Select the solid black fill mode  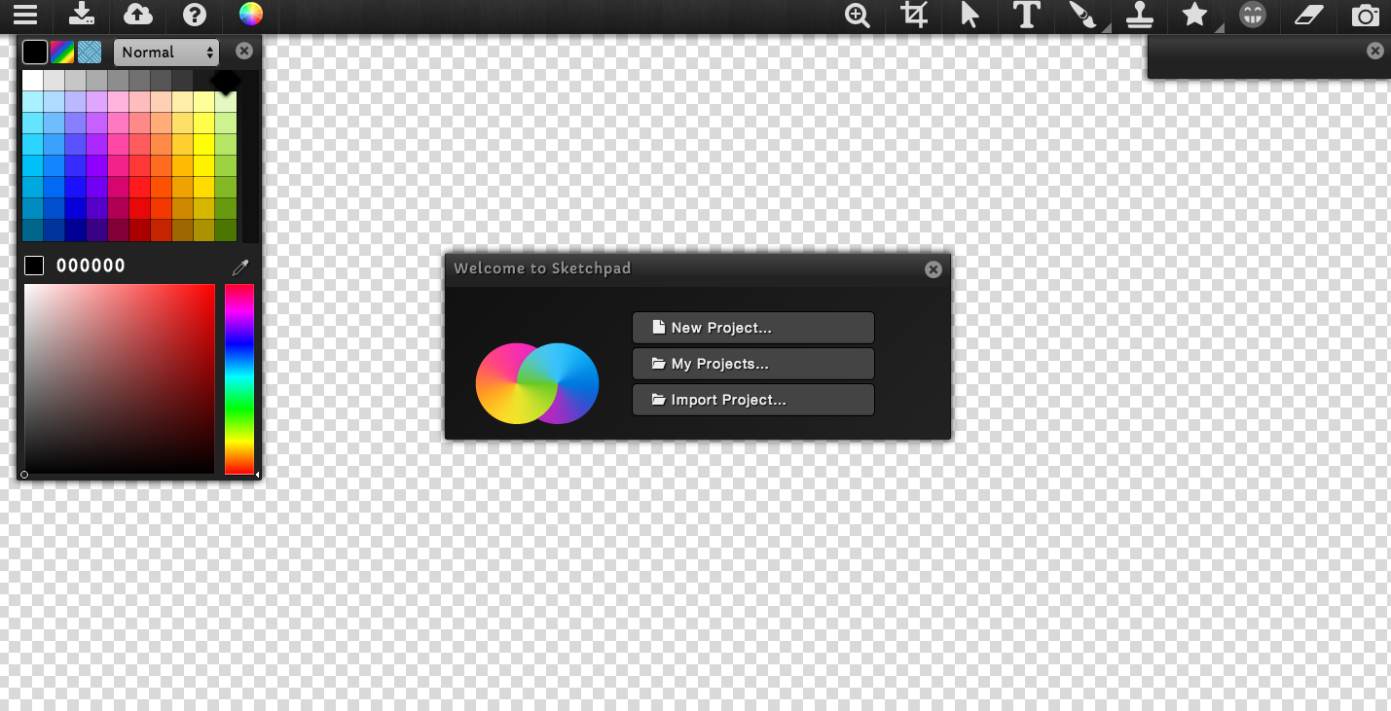35,53
